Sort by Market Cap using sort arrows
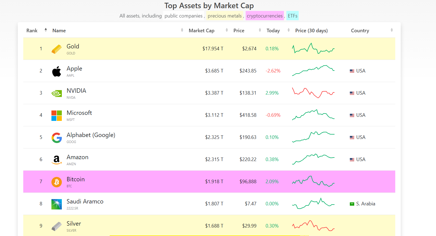This screenshot has height=236, width=436. 227,30
